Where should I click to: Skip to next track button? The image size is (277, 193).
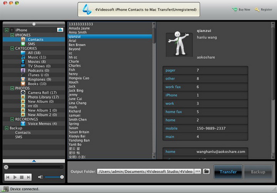[x=29, y=177]
